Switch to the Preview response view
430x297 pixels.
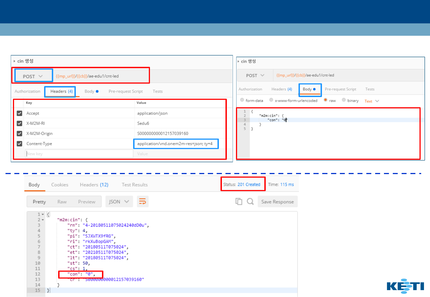click(x=87, y=202)
